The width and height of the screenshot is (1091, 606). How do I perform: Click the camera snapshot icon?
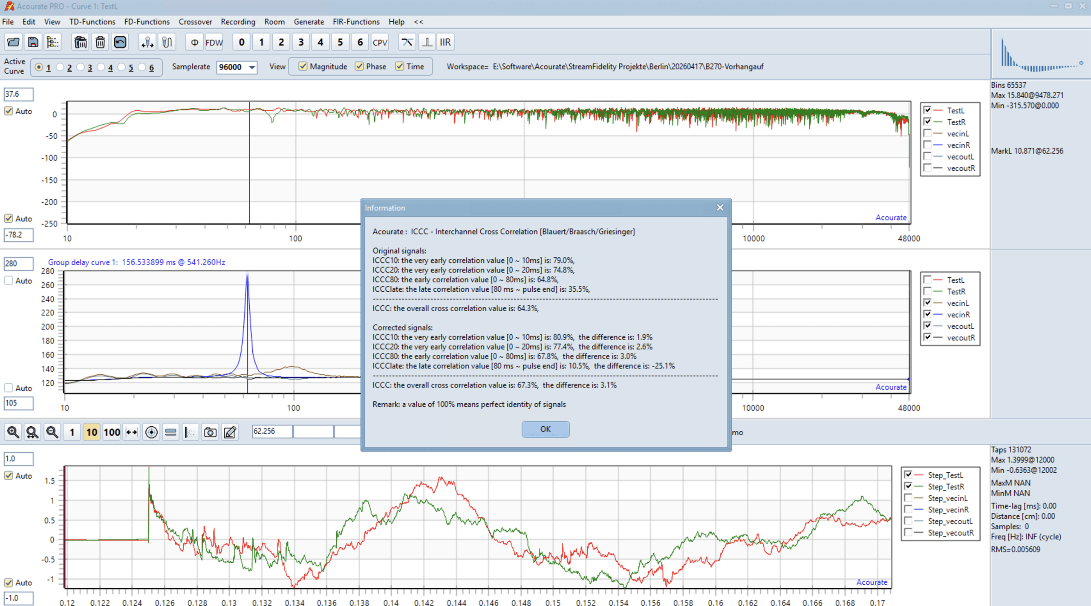(x=210, y=432)
